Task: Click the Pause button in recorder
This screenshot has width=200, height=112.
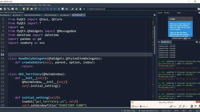Action: pos(135,106)
